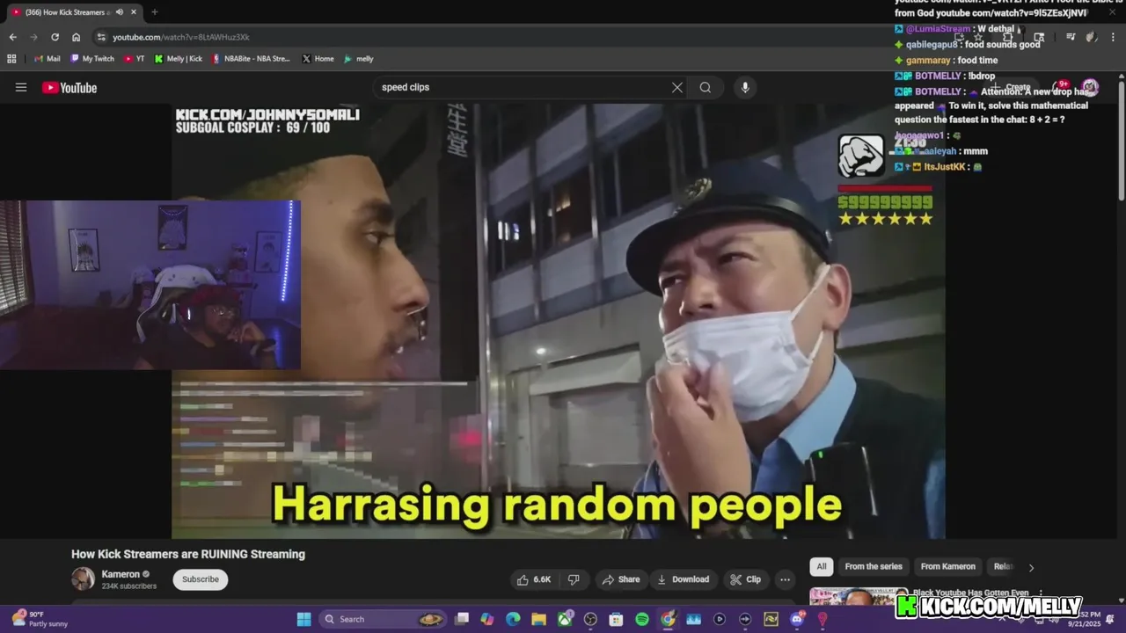Open the Melly | Kick bookmark

[x=178, y=59]
